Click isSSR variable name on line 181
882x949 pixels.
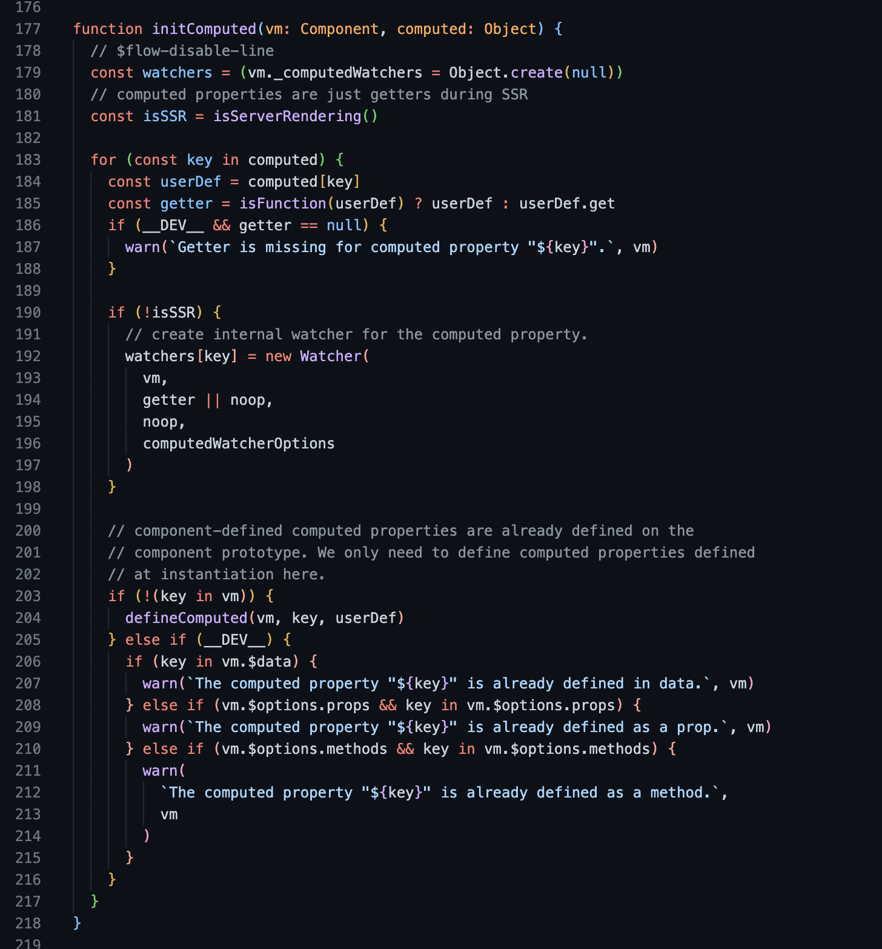[x=165, y=116]
